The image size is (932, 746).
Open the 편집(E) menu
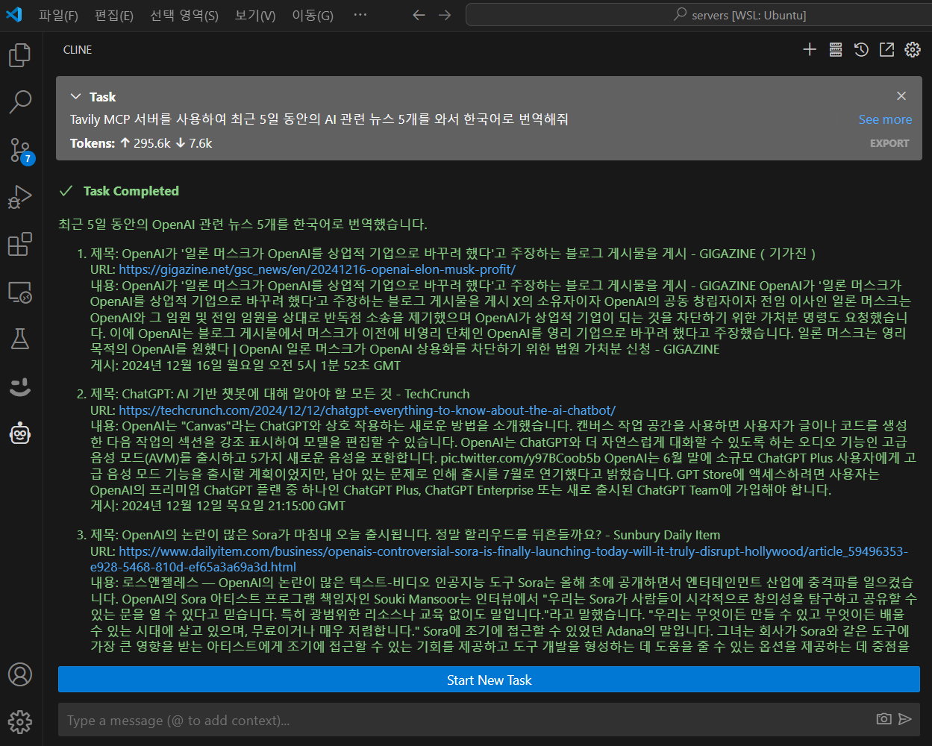coord(114,15)
